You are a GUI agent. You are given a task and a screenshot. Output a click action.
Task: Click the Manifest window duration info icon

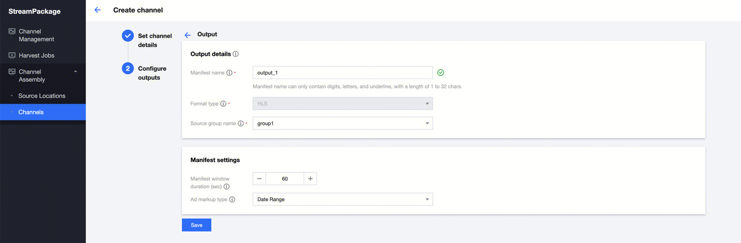click(227, 187)
